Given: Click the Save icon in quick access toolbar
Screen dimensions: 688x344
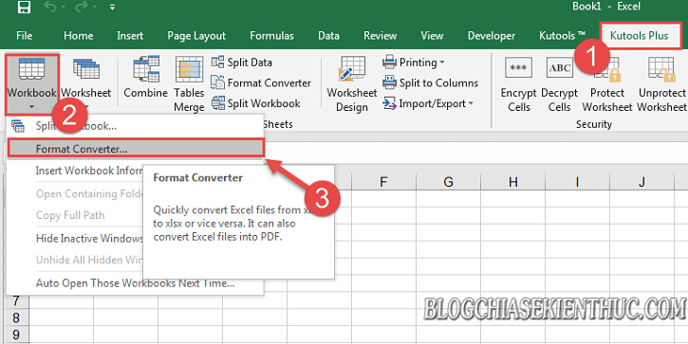Looking at the screenshot, I should click(24, 6).
